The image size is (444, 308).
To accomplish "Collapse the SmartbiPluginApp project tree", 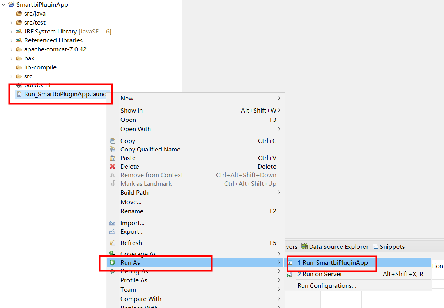I will (x=4, y=5).
